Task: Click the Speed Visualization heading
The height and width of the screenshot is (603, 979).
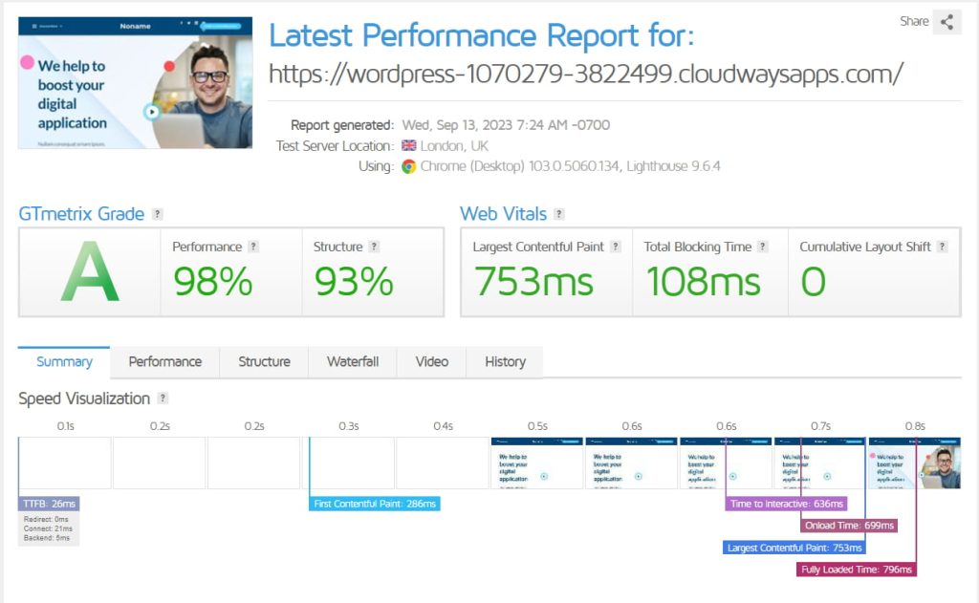Action: point(84,398)
